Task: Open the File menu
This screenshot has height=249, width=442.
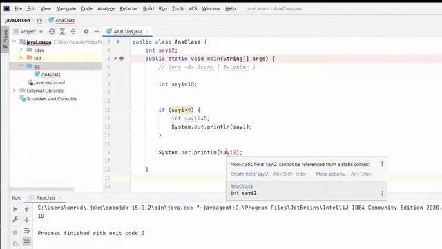Action: [19, 9]
